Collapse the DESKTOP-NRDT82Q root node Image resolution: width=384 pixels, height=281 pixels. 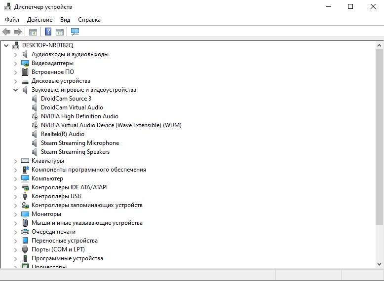pyautogui.click(x=6, y=45)
